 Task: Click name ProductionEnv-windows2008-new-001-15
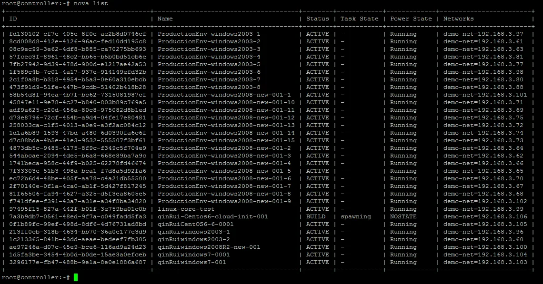click(226, 140)
